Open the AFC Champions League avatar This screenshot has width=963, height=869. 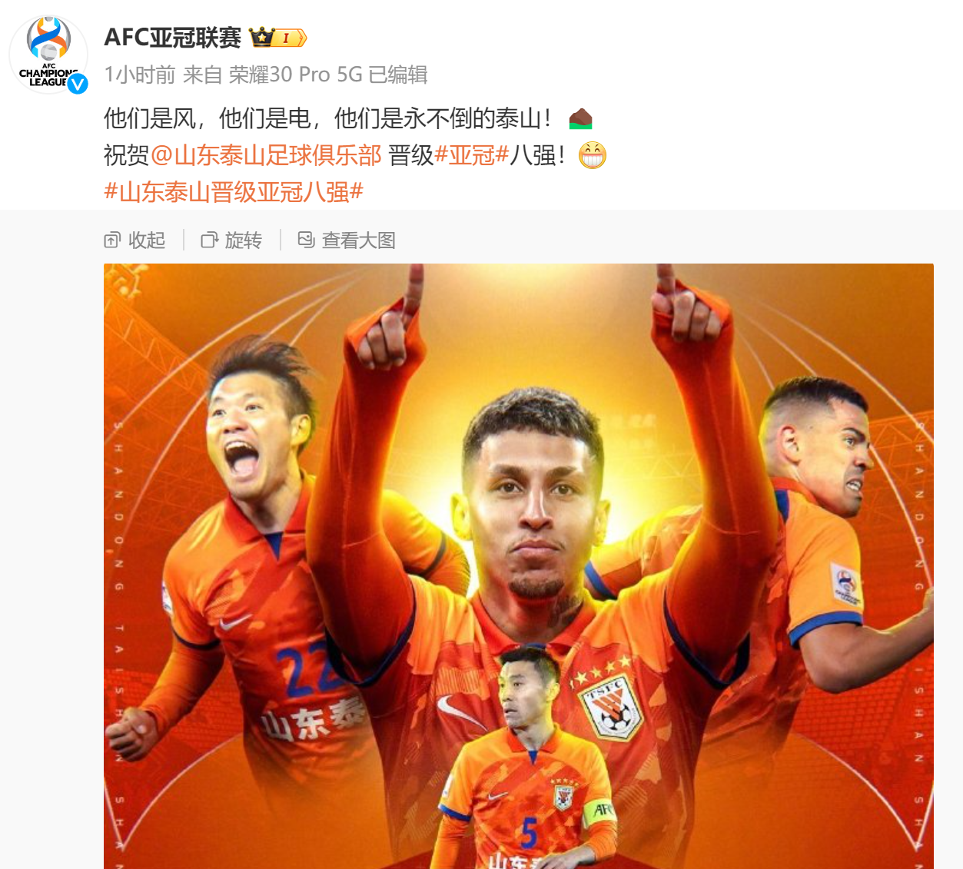coord(48,55)
